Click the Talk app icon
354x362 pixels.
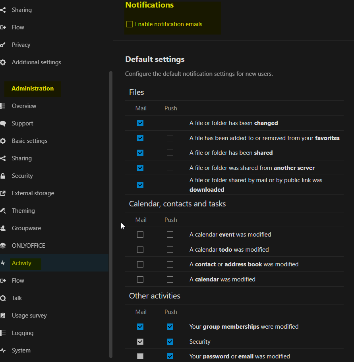pos(3,298)
